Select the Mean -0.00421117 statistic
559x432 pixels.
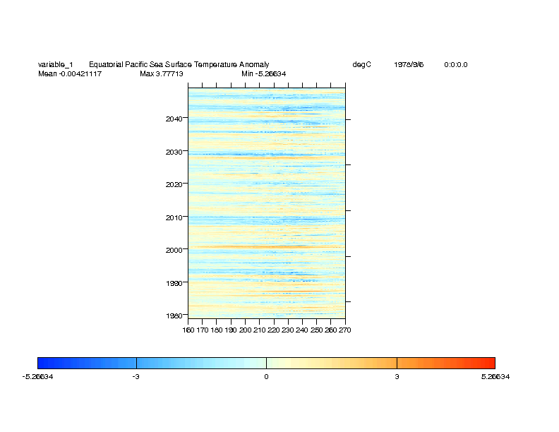tap(70, 73)
